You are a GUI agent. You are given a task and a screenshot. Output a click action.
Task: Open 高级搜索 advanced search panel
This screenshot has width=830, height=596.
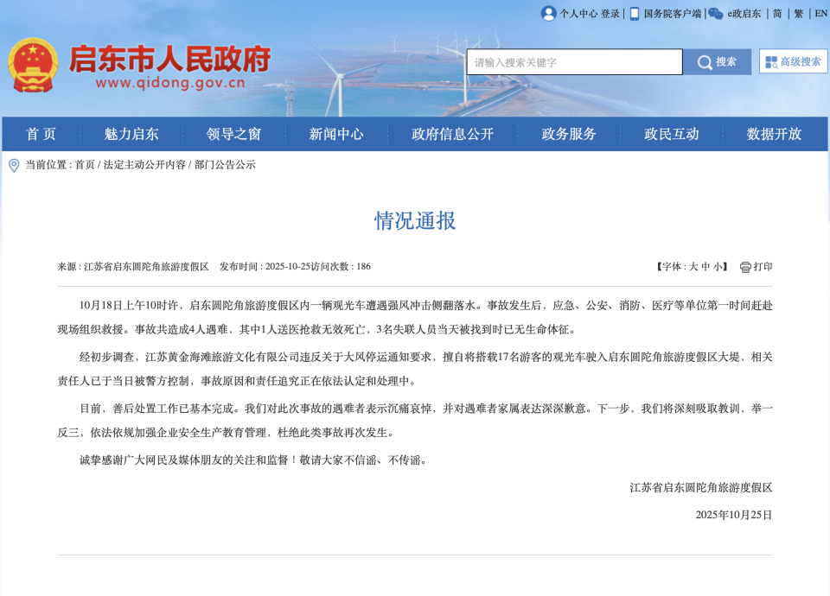[x=794, y=61]
